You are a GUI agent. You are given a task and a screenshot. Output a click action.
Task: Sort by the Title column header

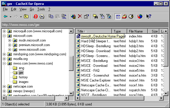tap(94, 31)
